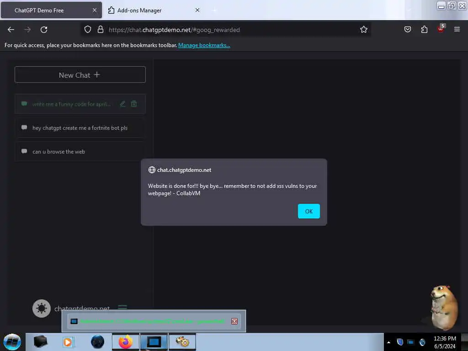Open the Windows Start orb
Image resolution: width=468 pixels, height=351 pixels.
click(x=12, y=342)
